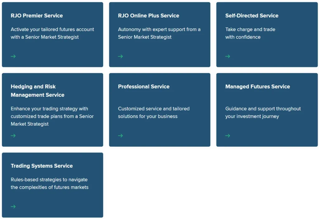Screen dimensions: 319x219
Task: Click the Hedging and Risk Management arrow
Action: click(x=13, y=136)
